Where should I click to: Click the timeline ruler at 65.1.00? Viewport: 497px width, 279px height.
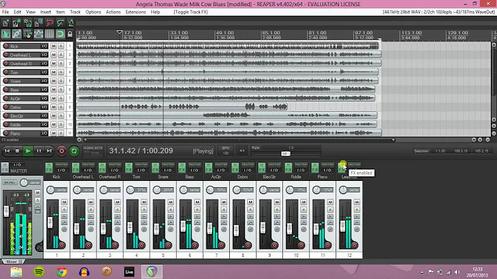click(271, 33)
